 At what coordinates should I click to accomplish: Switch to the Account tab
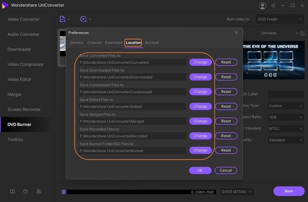[x=152, y=43]
